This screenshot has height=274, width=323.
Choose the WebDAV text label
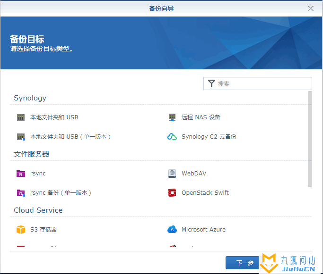[194, 174]
